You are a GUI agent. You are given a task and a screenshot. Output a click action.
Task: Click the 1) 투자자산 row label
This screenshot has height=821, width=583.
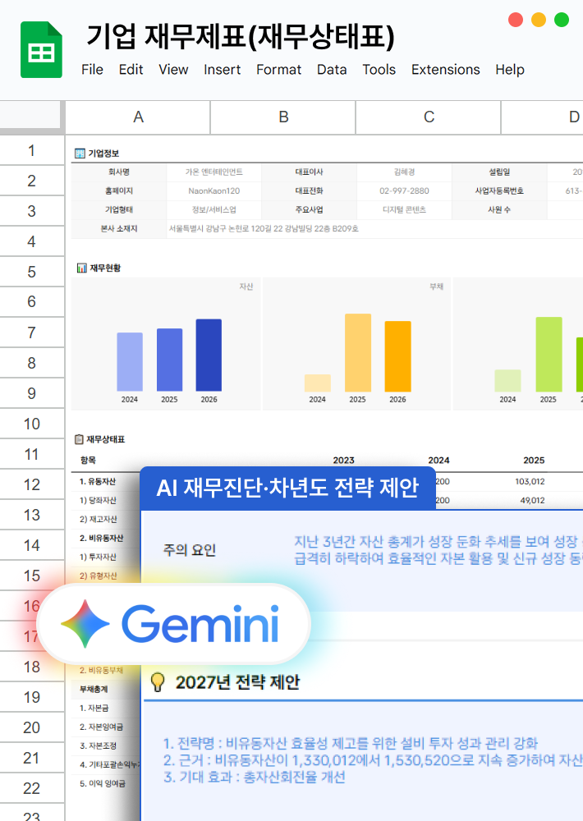point(98,557)
